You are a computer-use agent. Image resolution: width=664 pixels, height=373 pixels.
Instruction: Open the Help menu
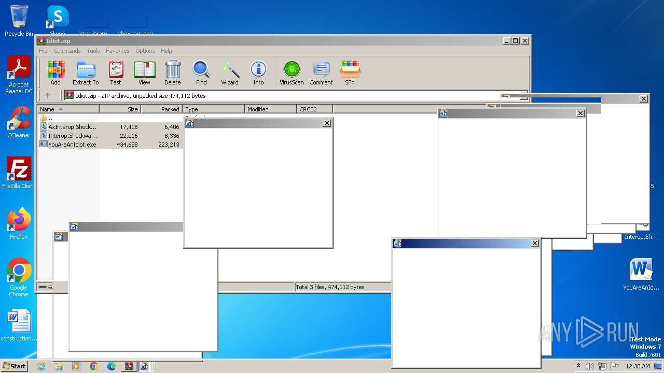point(167,51)
